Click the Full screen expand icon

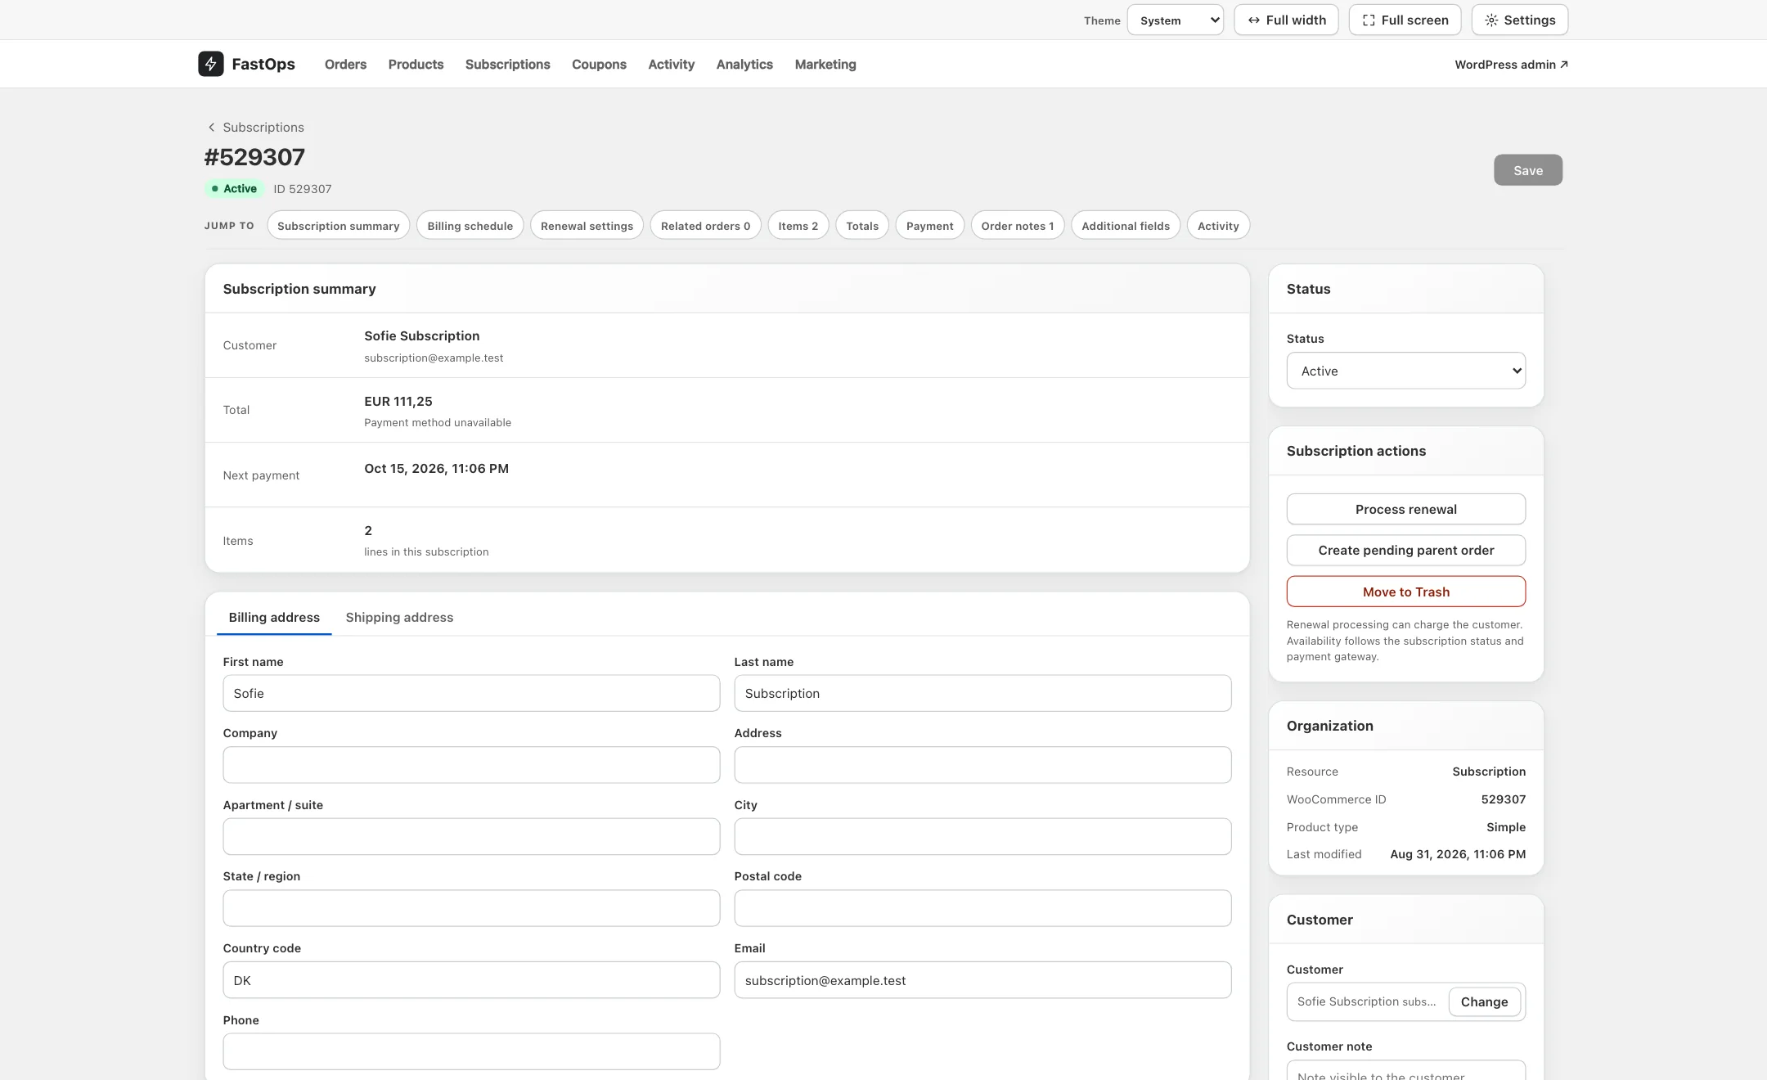coord(1369,20)
